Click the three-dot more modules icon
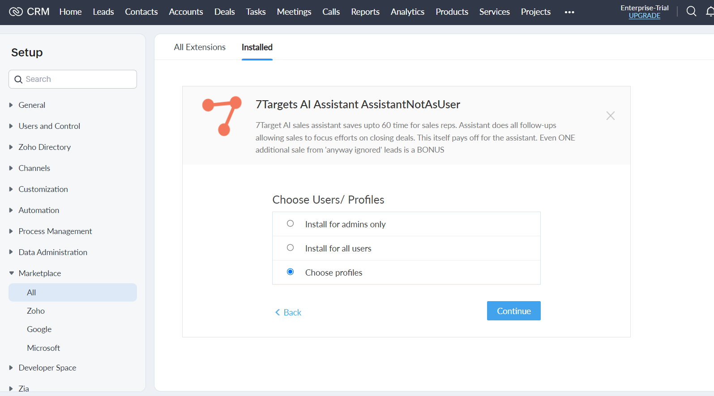Screen dimensions: 714x396 (569, 12)
